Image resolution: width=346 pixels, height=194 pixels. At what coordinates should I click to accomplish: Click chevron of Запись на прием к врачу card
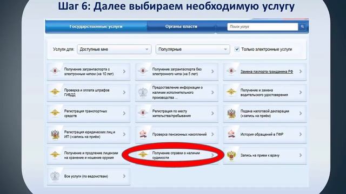pos(301,155)
